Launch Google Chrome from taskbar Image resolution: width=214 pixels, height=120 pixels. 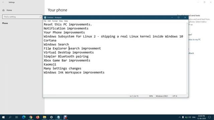pos(31,117)
